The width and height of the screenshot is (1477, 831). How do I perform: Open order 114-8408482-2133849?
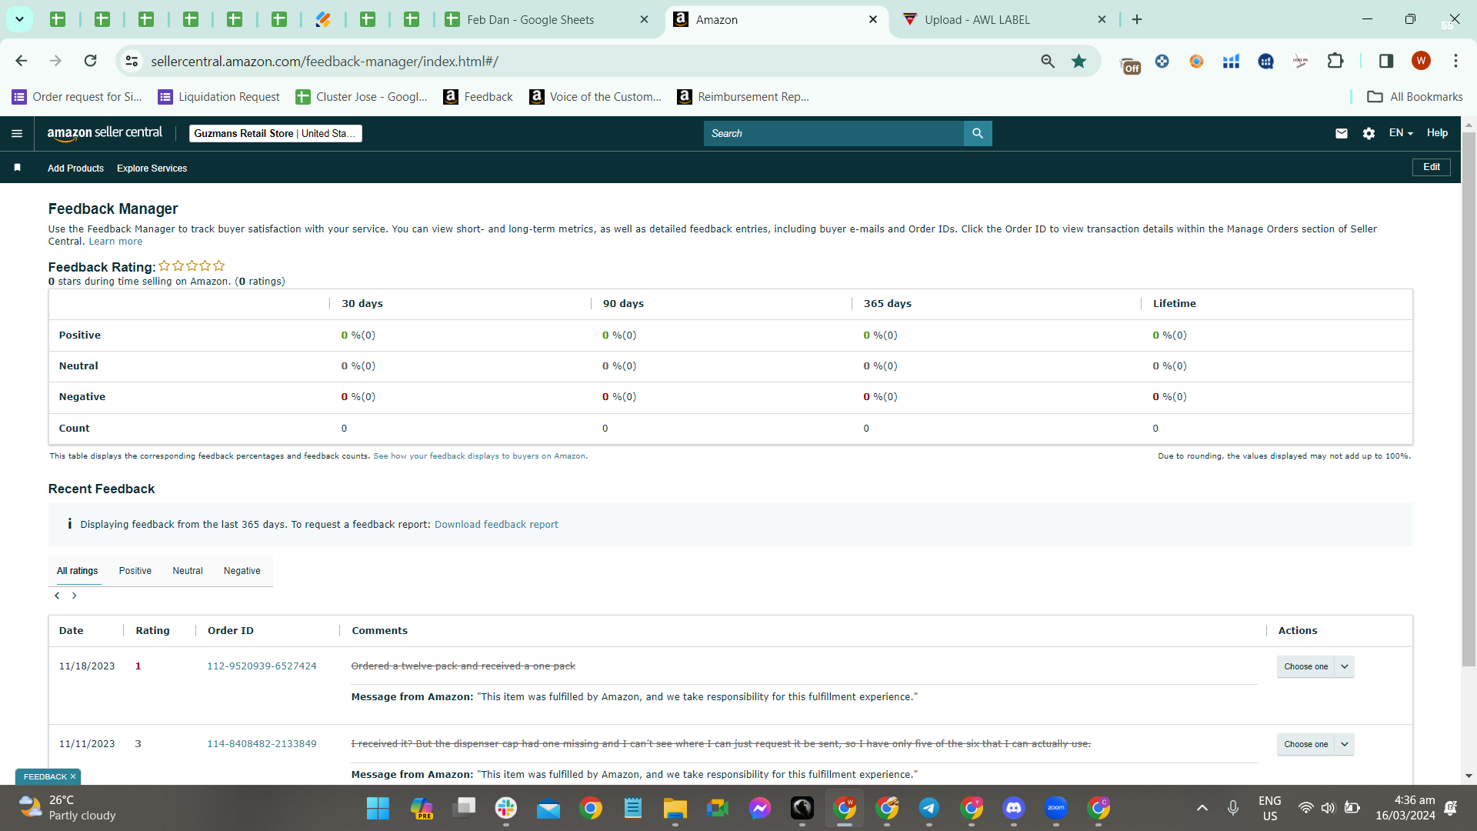pos(262,744)
